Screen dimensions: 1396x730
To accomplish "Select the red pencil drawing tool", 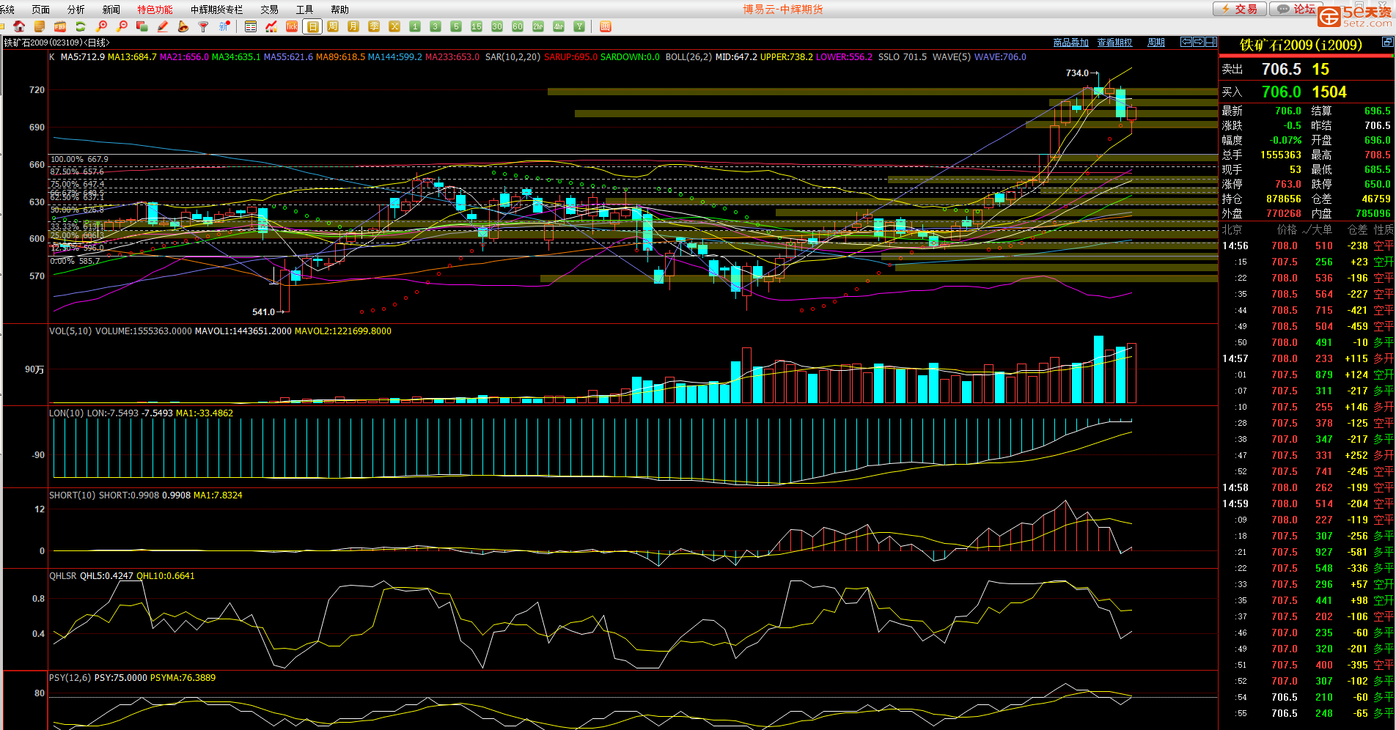I will tap(163, 26).
